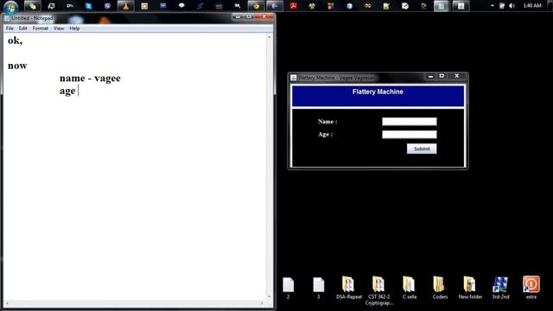Minimize the Flattery Machine window
The image size is (553, 311).
[x=430, y=76]
